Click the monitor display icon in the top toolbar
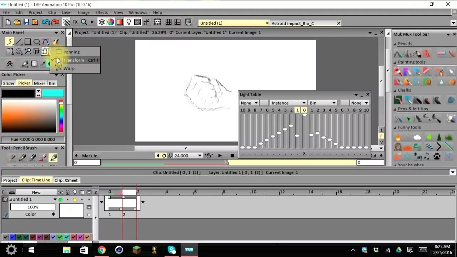This screenshot has height=257, width=457. [189, 22]
